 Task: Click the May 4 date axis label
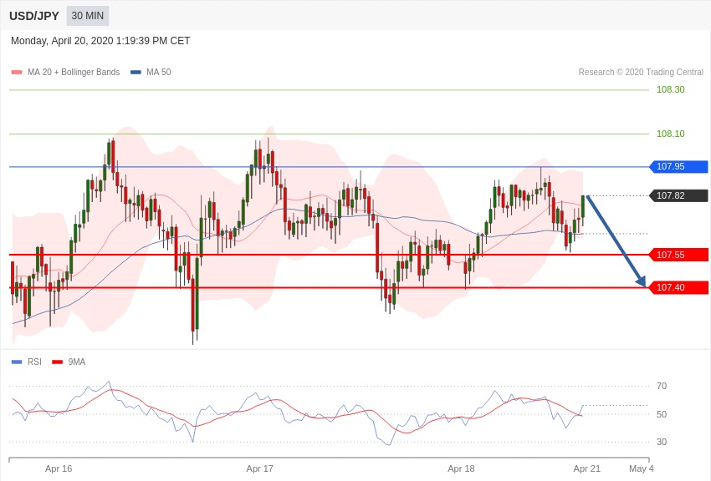point(642,468)
